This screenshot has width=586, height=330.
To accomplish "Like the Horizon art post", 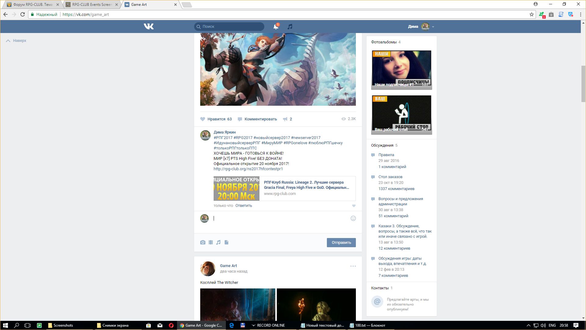I will pyautogui.click(x=203, y=119).
